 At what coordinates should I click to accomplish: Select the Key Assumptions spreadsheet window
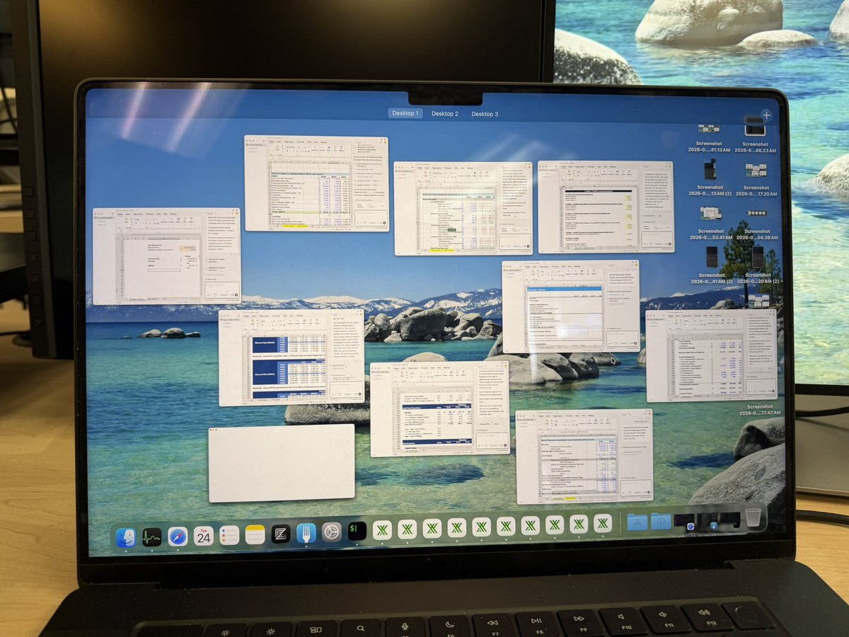(x=167, y=256)
